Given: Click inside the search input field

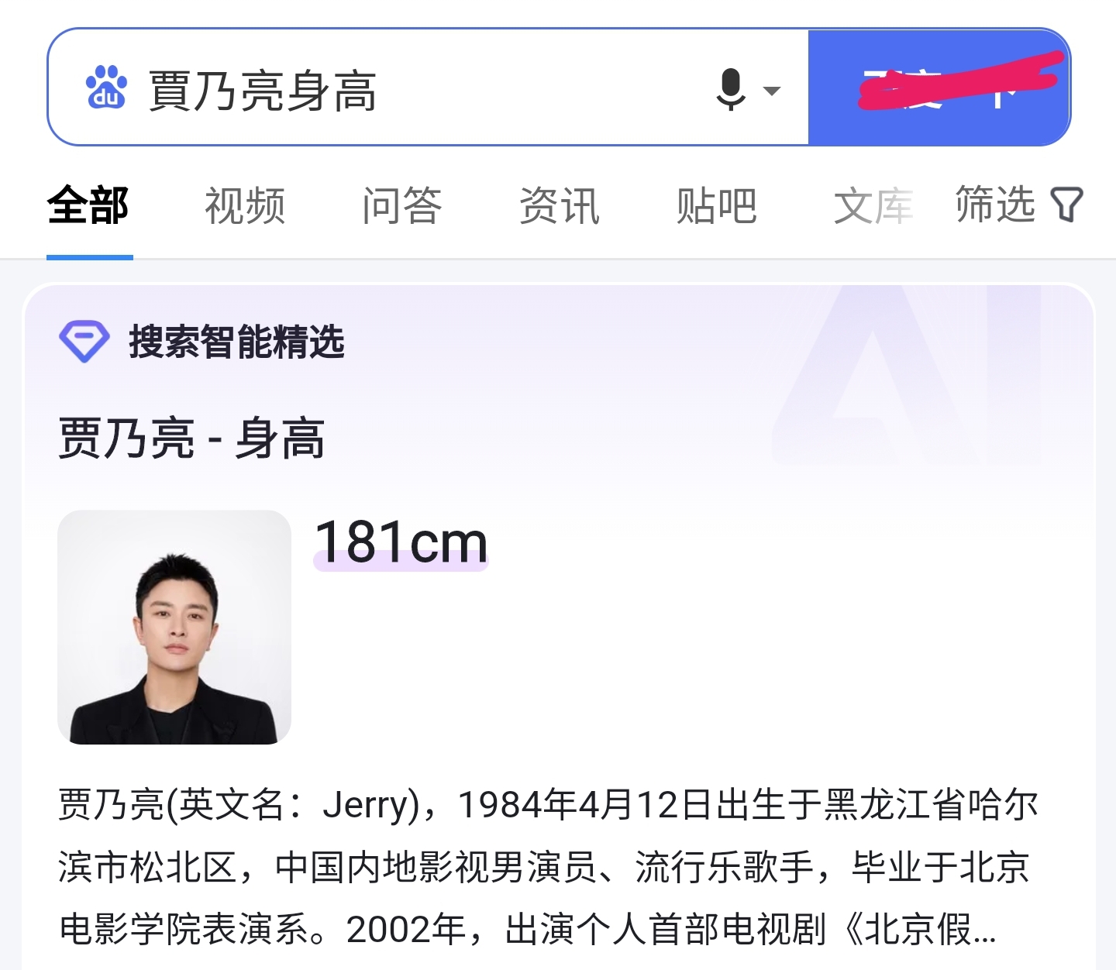Looking at the screenshot, I should click(426, 88).
